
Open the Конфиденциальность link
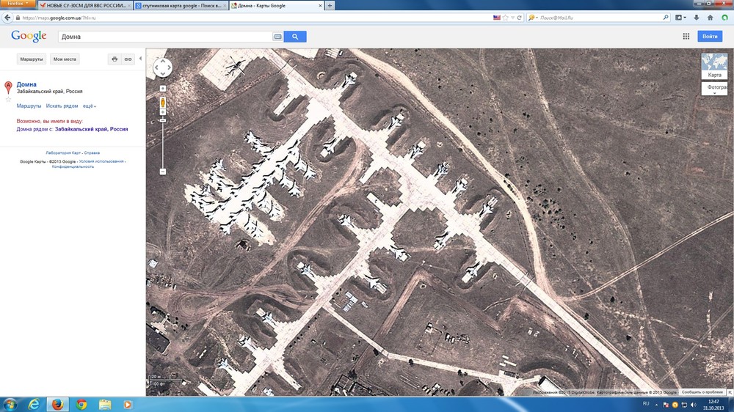[x=73, y=166]
